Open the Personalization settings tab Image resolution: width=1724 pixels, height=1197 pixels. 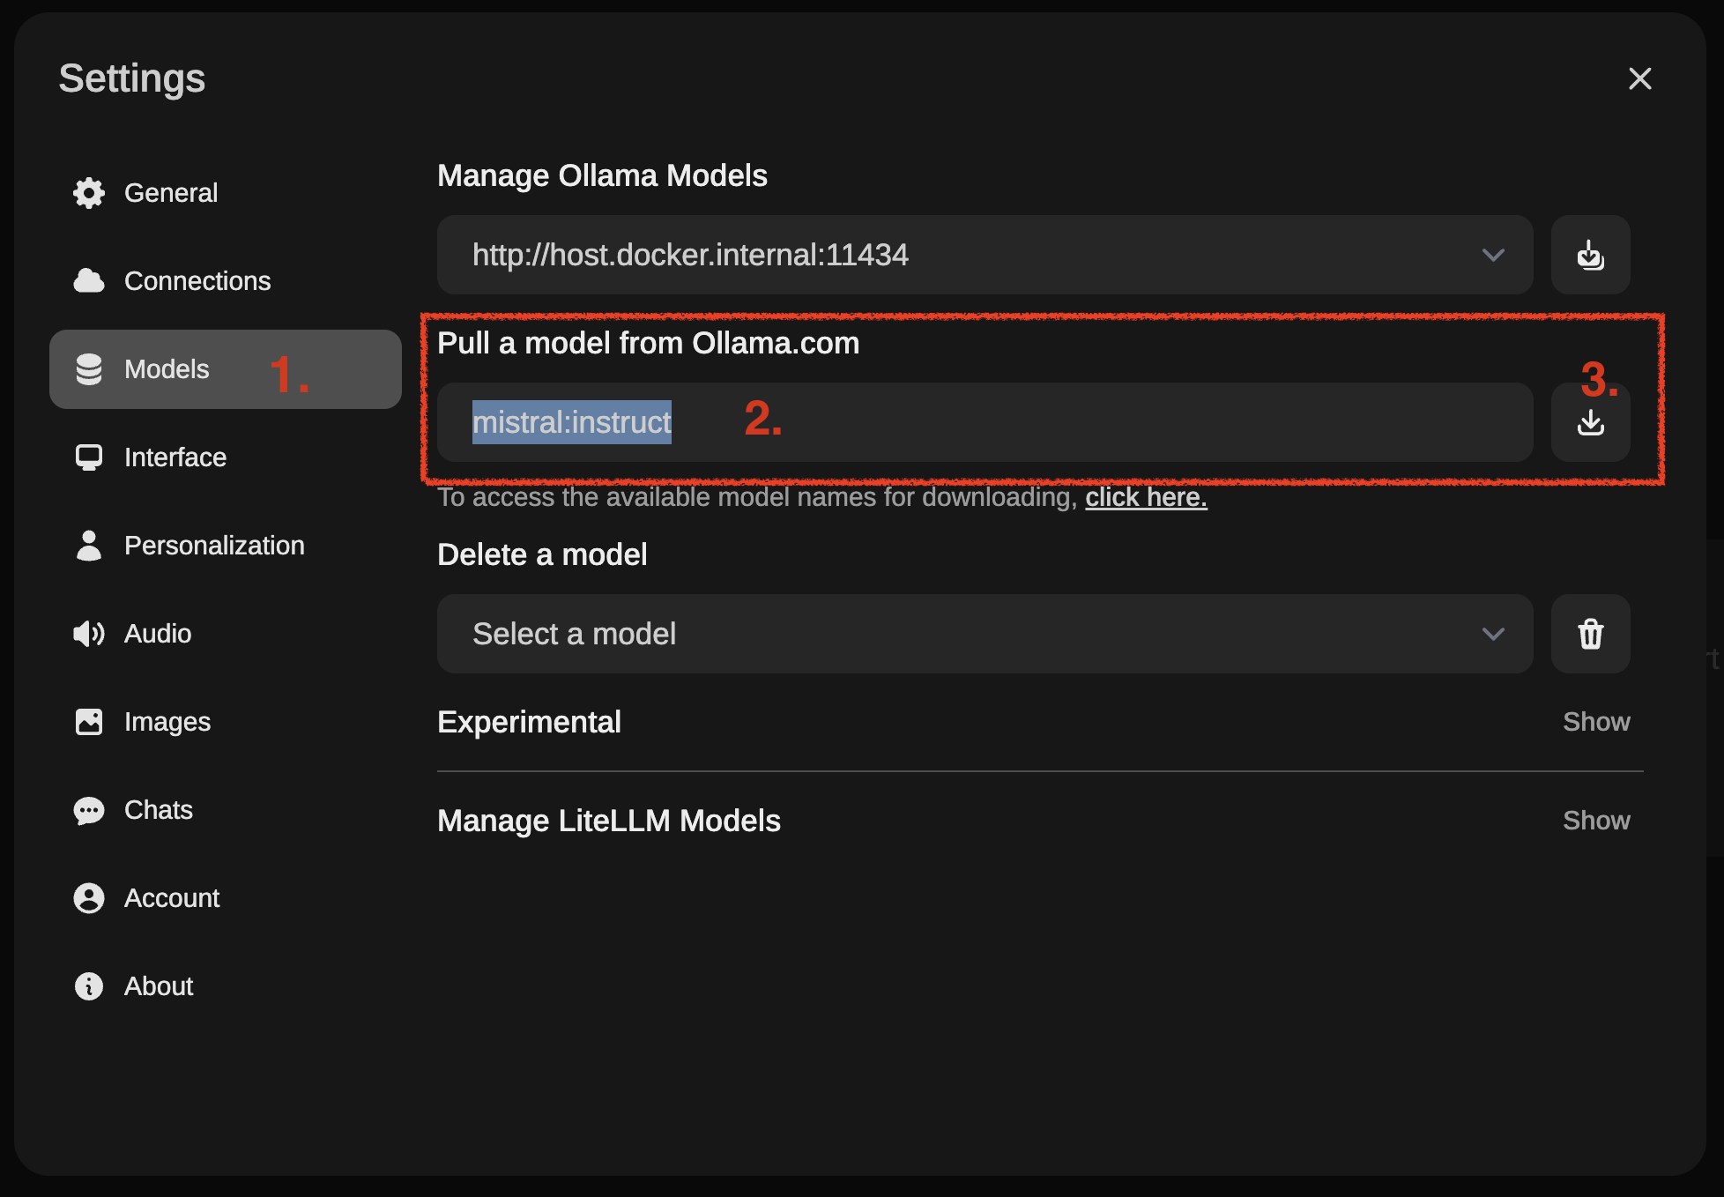pyautogui.click(x=214, y=546)
